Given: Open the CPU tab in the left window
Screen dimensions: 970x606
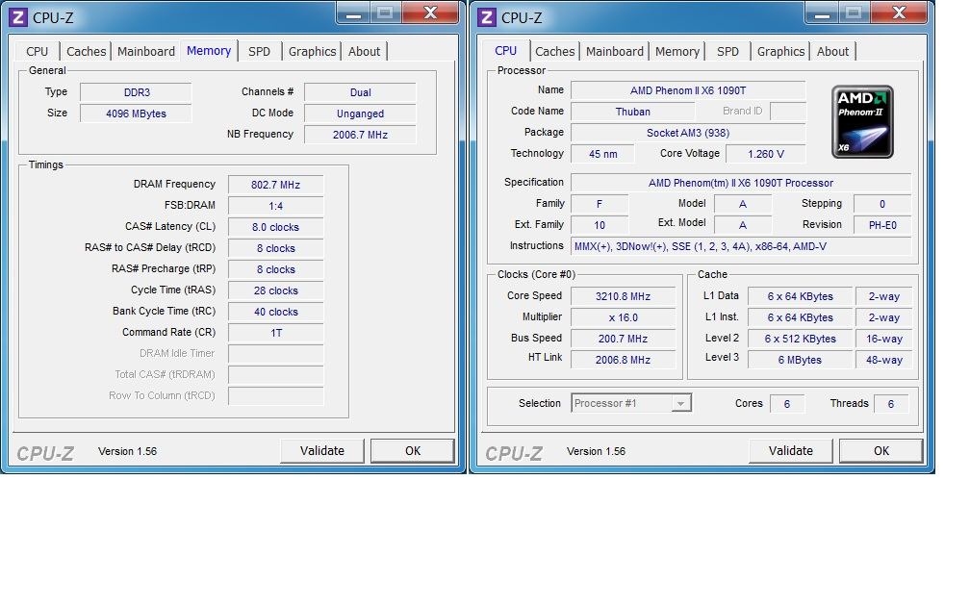Looking at the screenshot, I should pos(38,51).
